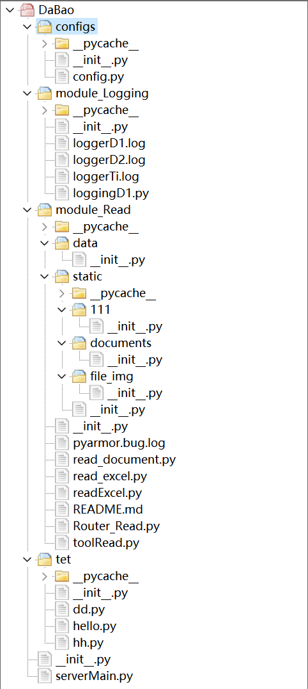Collapse the DaBao root node
Viewport: 308px width, 689px height.
coord(10,10)
